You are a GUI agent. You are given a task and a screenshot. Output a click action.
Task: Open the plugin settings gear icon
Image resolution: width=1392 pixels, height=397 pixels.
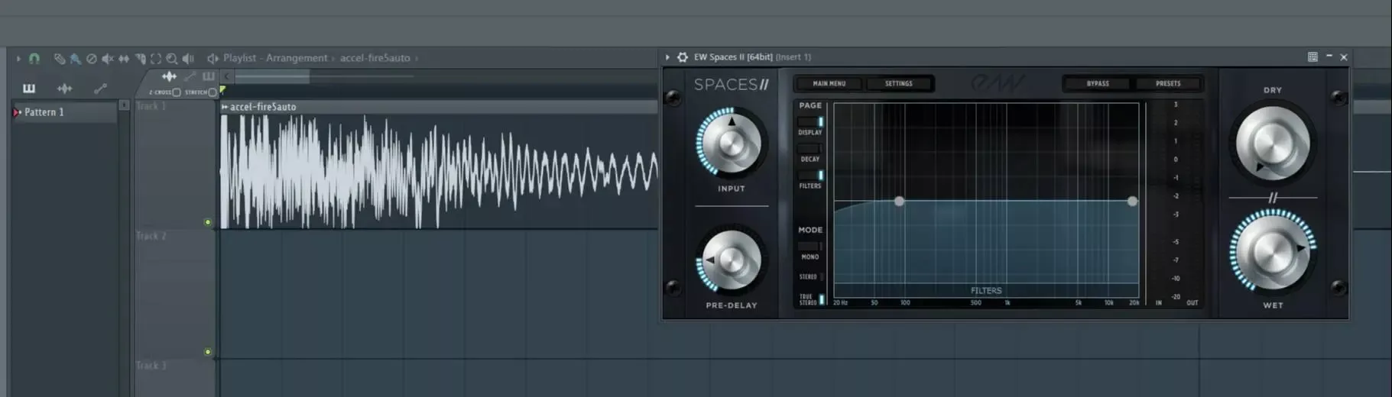click(683, 57)
